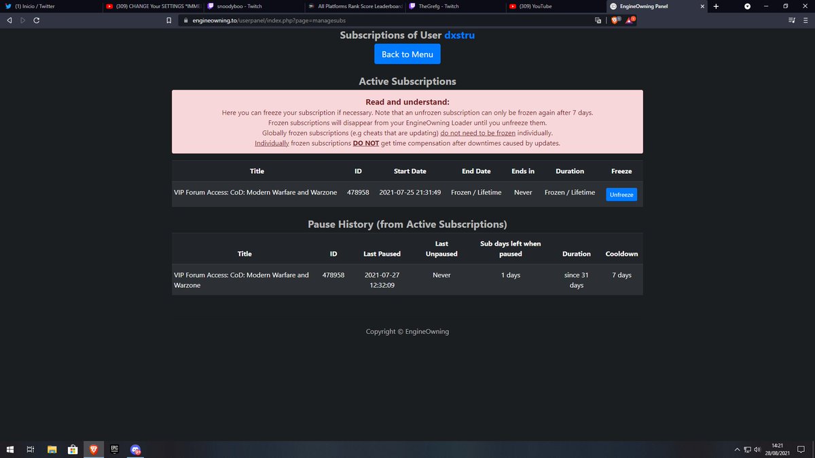Click the "Ends in" column header
Screen dimensions: 815x458
click(x=523, y=171)
